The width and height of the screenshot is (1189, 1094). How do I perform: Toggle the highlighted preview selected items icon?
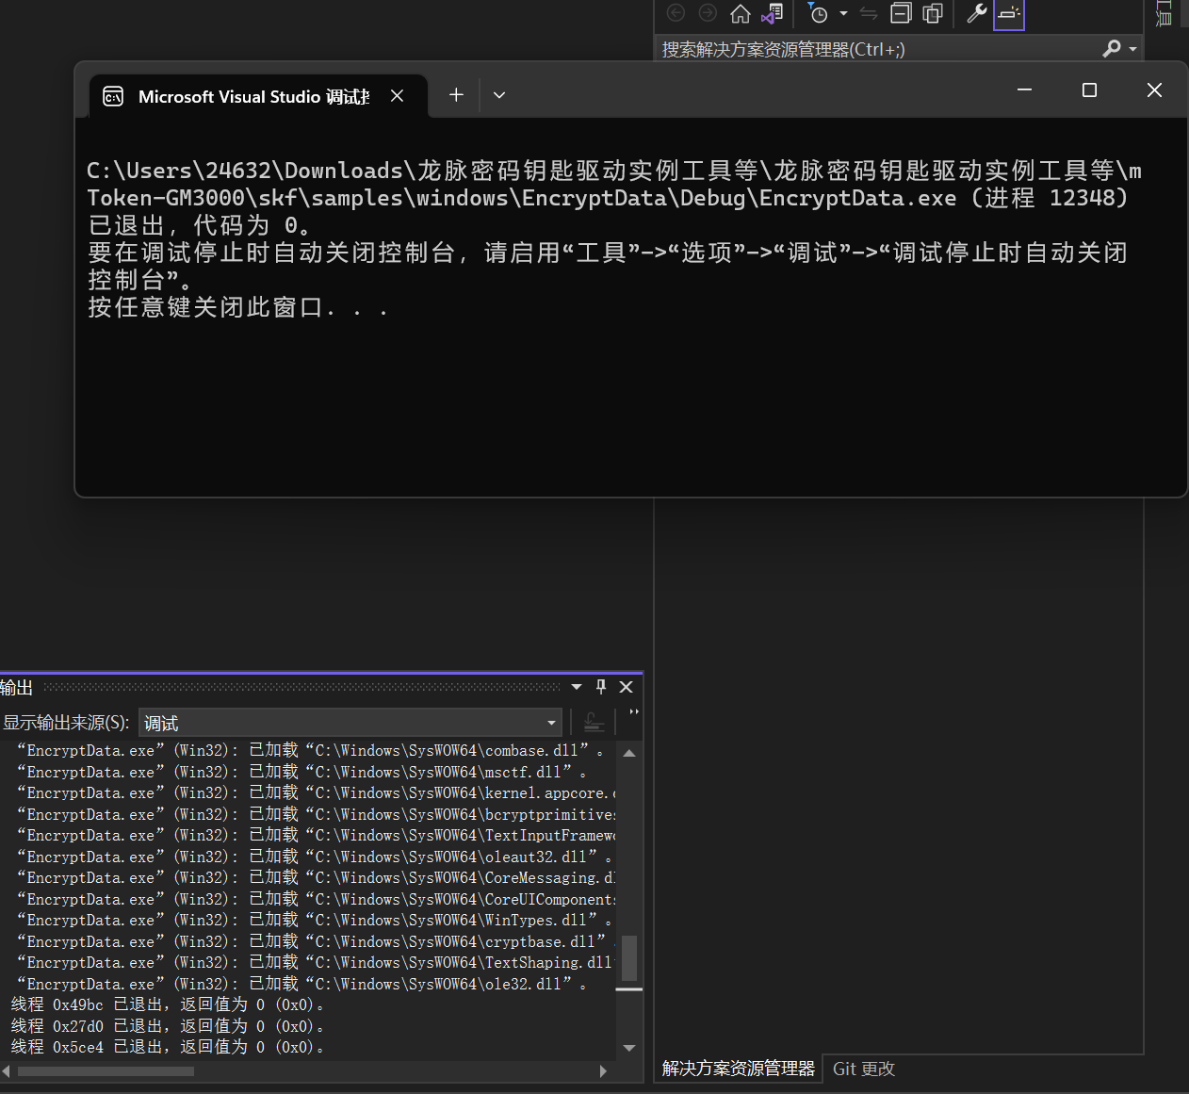tap(1008, 13)
